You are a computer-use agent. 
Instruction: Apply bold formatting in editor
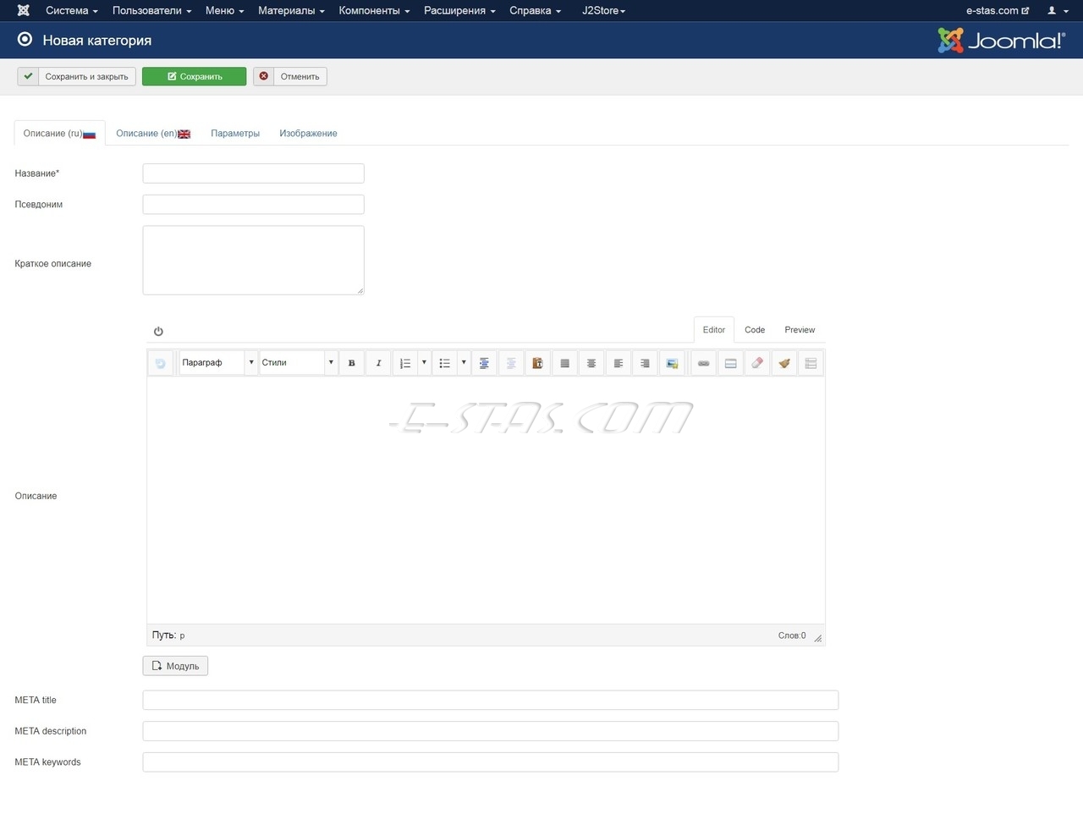pos(352,363)
